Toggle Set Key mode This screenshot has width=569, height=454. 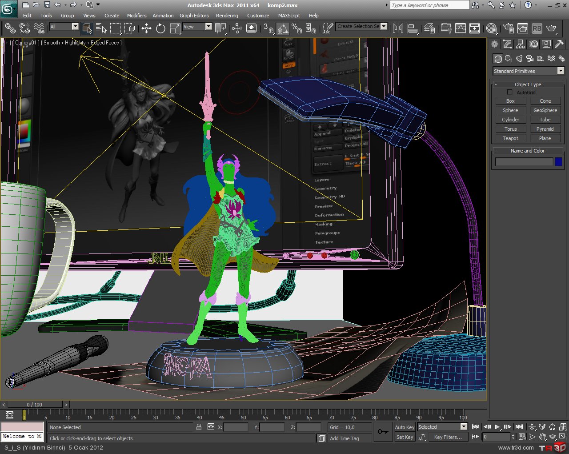[405, 438]
